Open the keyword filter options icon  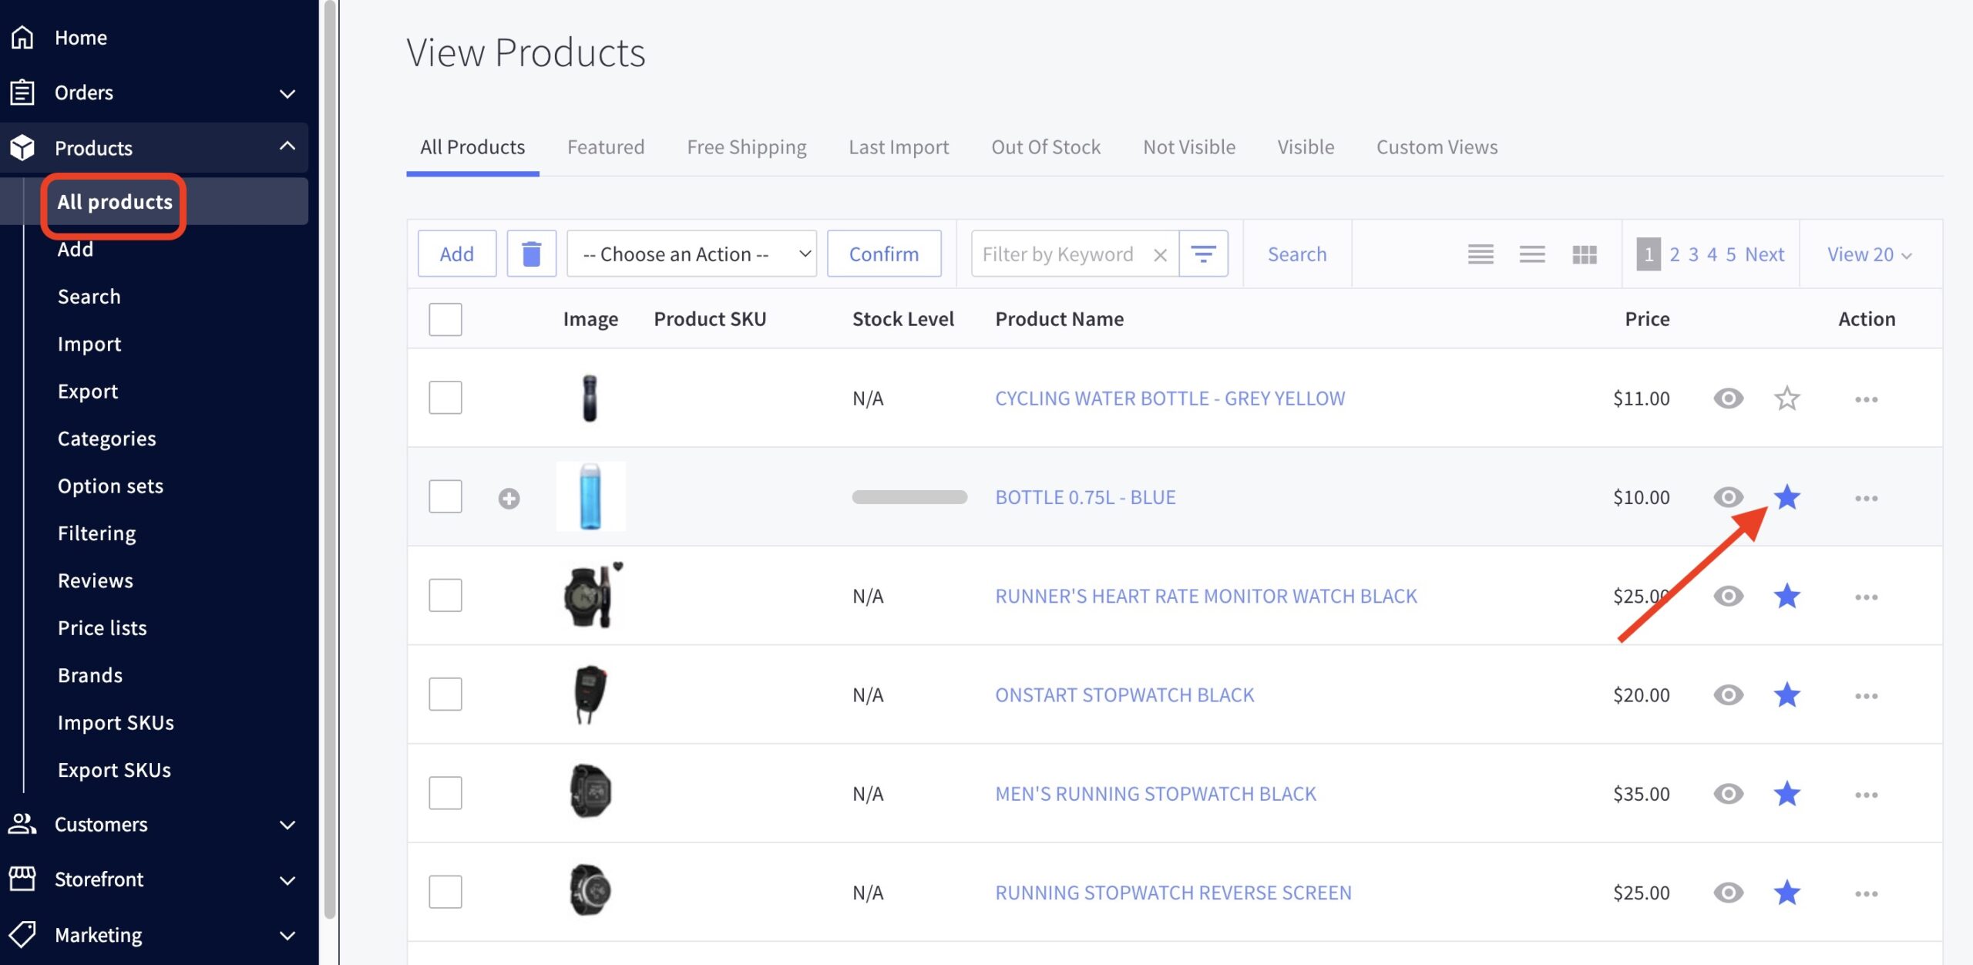click(x=1203, y=254)
